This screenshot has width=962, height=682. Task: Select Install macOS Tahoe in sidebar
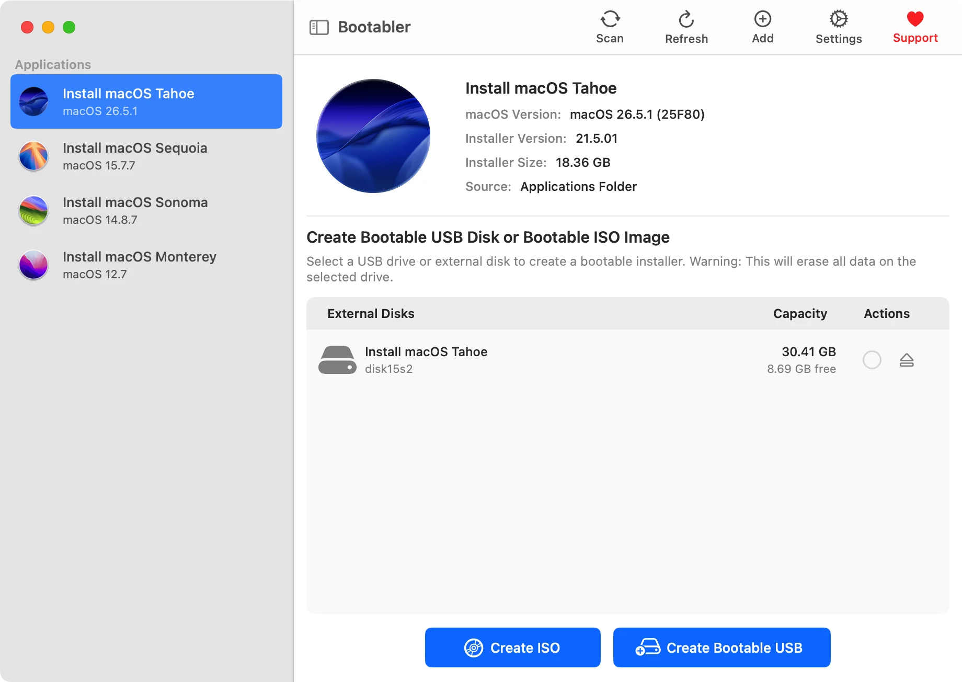[146, 101]
